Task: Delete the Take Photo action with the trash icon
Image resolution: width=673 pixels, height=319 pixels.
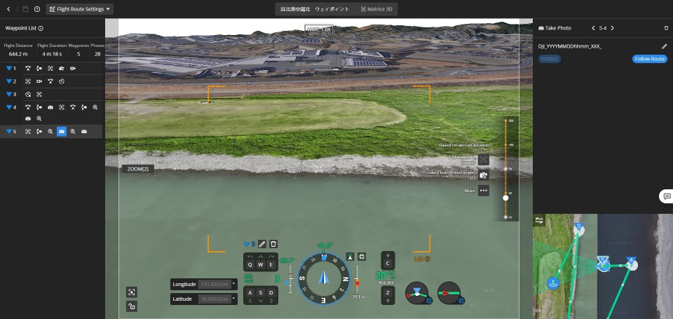Action: [666, 28]
